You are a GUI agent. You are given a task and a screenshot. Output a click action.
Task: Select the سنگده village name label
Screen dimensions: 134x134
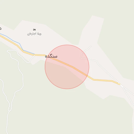click(51, 56)
